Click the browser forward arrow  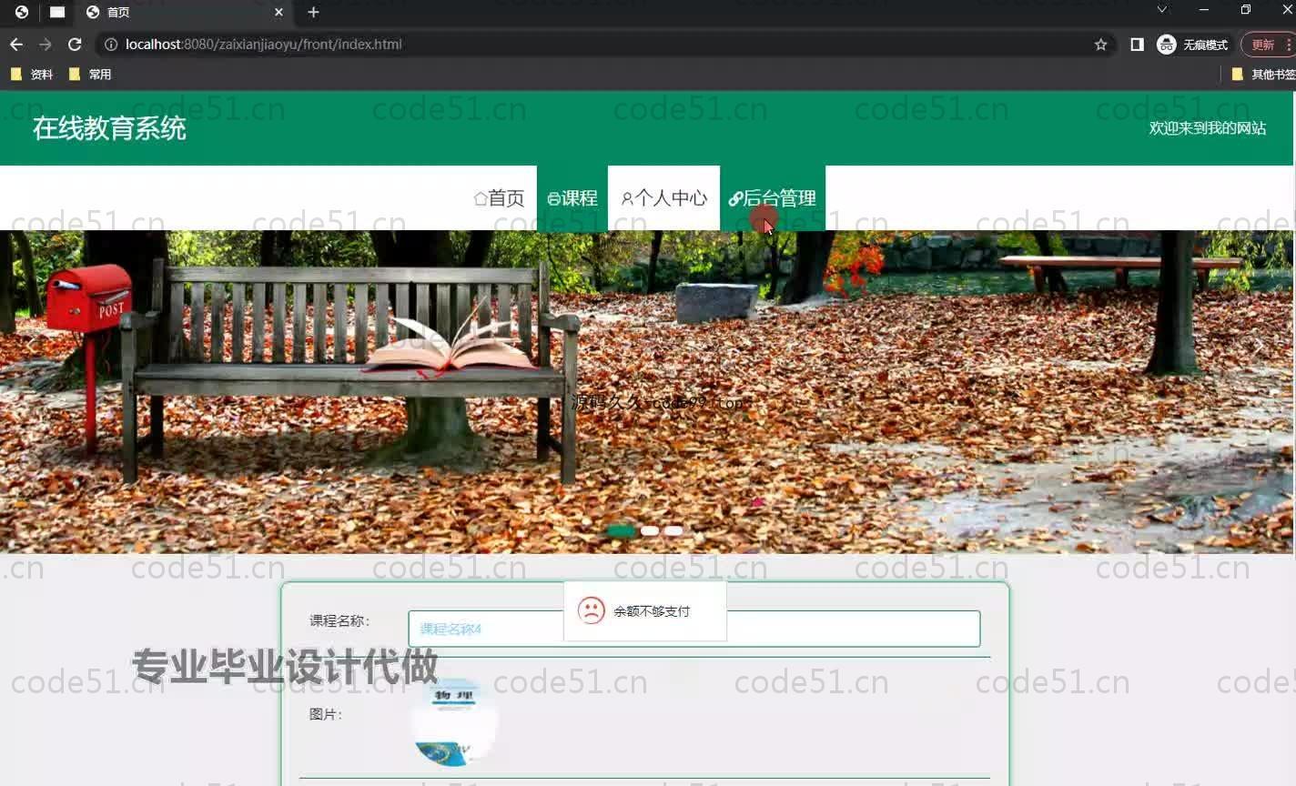click(46, 45)
